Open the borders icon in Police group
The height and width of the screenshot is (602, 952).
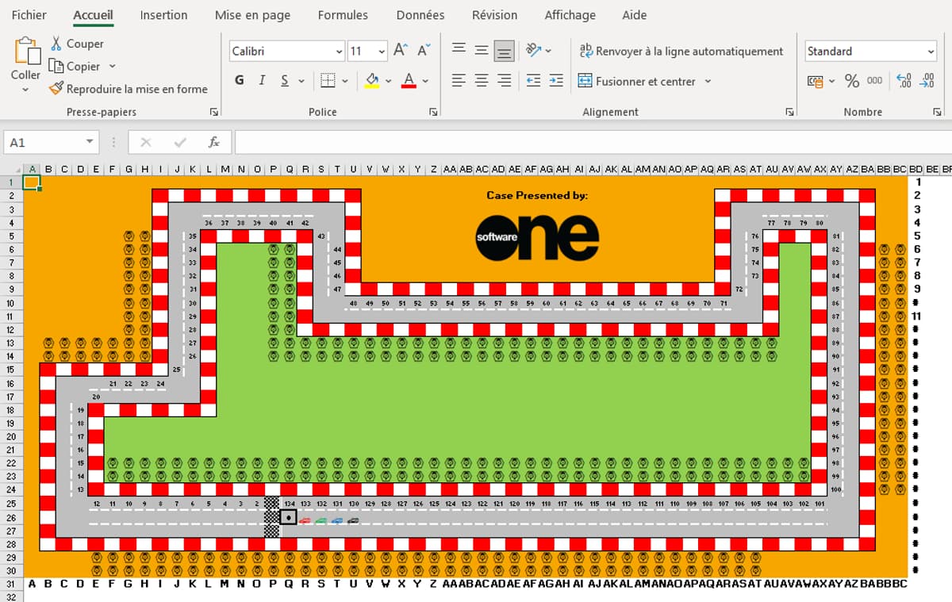[327, 81]
